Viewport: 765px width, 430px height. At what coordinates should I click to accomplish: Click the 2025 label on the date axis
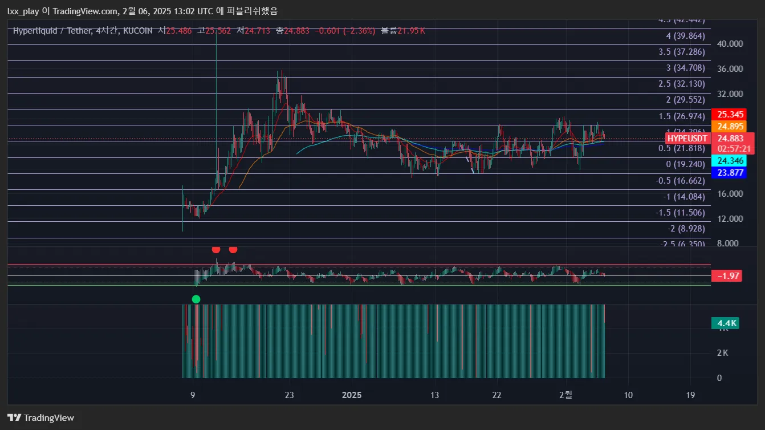[352, 395]
